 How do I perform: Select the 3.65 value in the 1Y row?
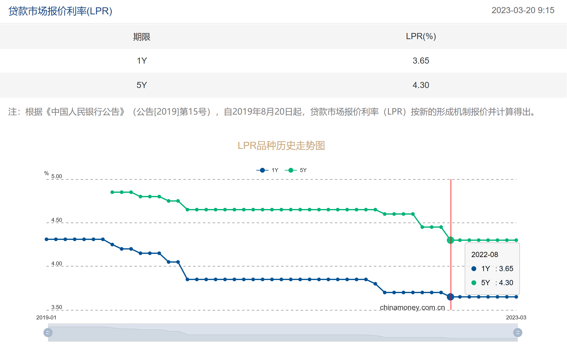[421, 61]
